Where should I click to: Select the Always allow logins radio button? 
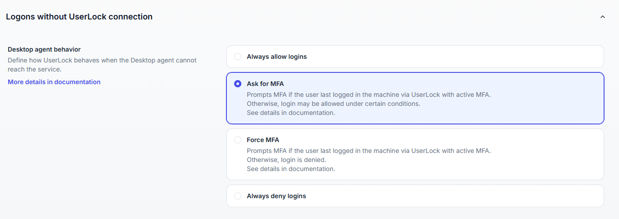pyautogui.click(x=238, y=57)
